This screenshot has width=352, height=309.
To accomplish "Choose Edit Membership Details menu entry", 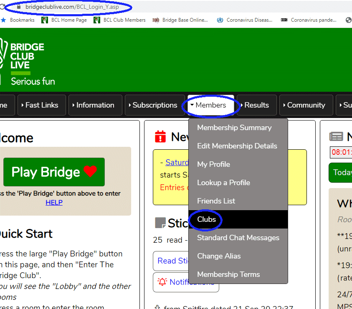I will [237, 146].
